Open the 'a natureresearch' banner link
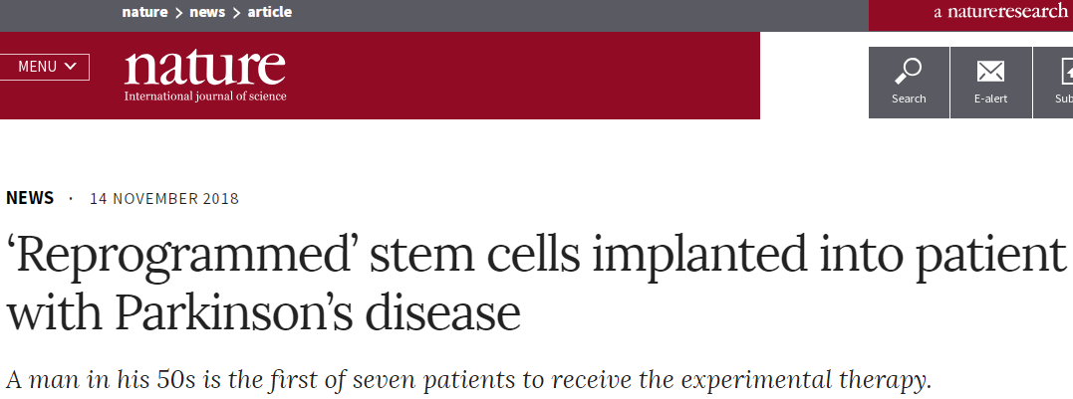This screenshot has height=399, width=1073. [x=1000, y=12]
